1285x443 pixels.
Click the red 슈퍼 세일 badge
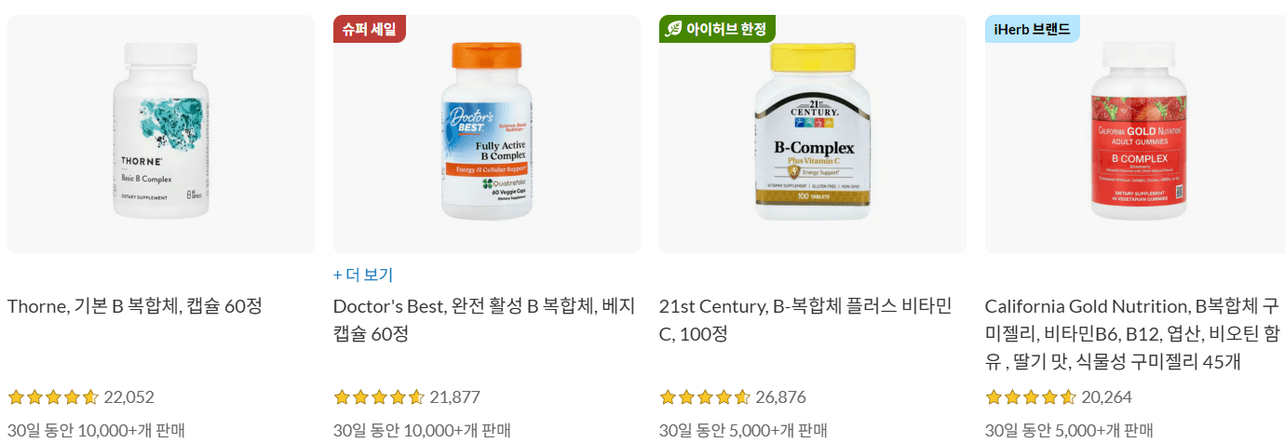click(370, 29)
